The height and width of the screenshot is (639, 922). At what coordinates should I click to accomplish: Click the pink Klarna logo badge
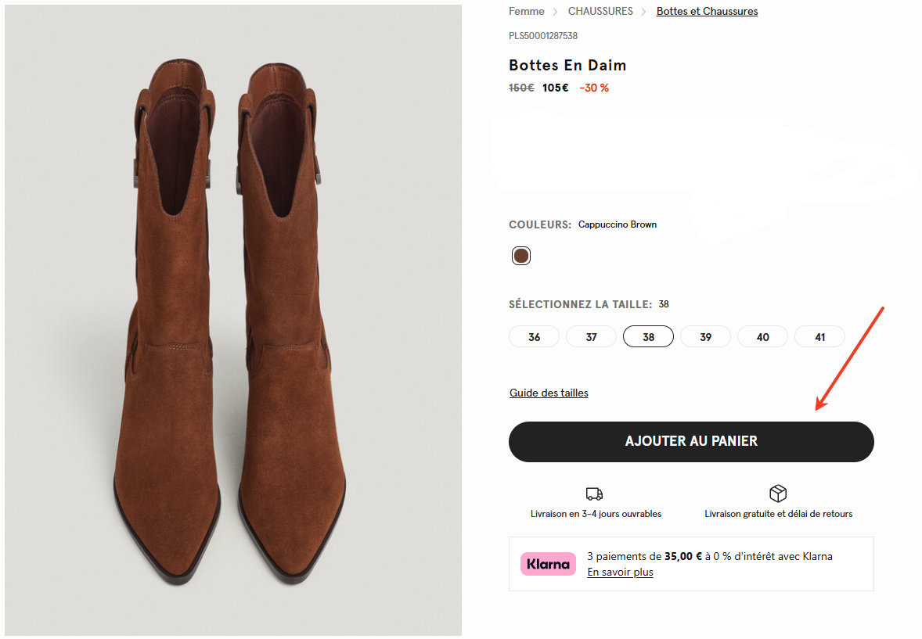click(548, 563)
